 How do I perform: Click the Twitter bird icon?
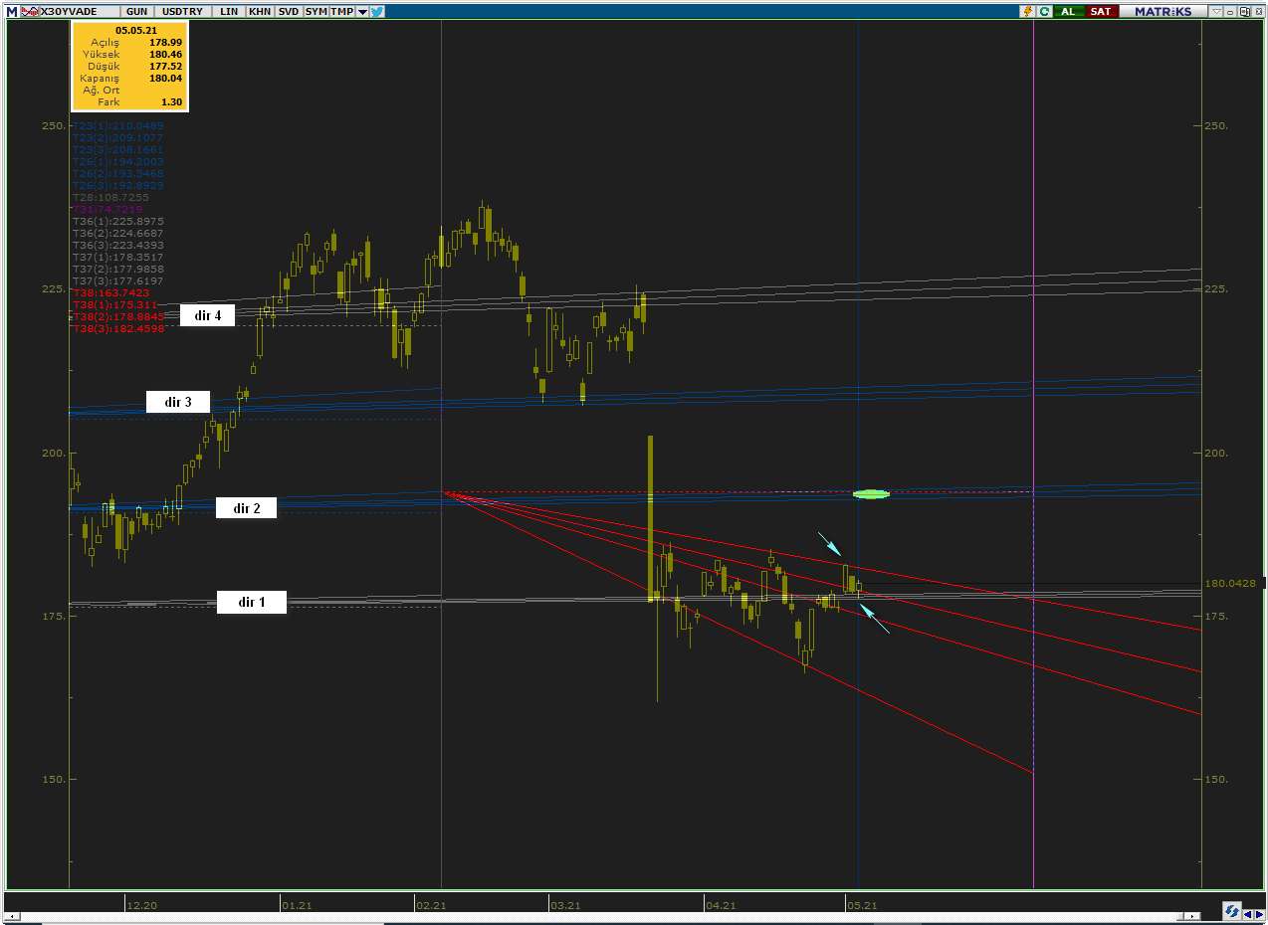377,12
